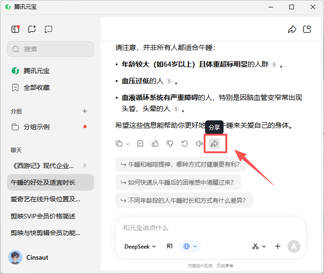The height and width of the screenshot is (274, 324).
Task: Open in new window icon at top right
Action: 307,29
